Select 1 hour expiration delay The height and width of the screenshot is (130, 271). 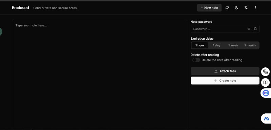click(200, 45)
